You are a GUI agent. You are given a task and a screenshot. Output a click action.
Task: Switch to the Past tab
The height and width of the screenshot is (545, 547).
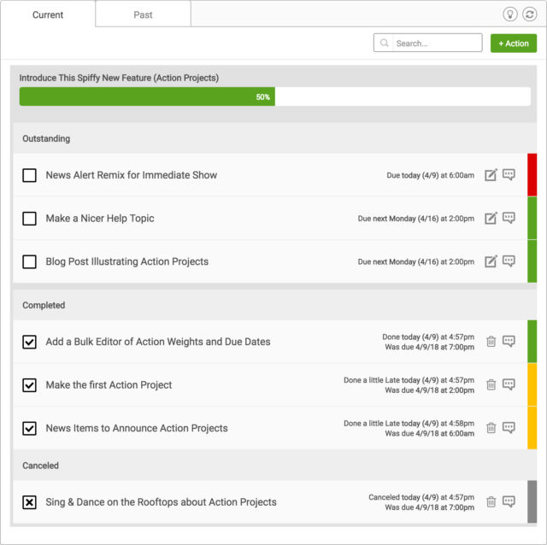pyautogui.click(x=143, y=15)
